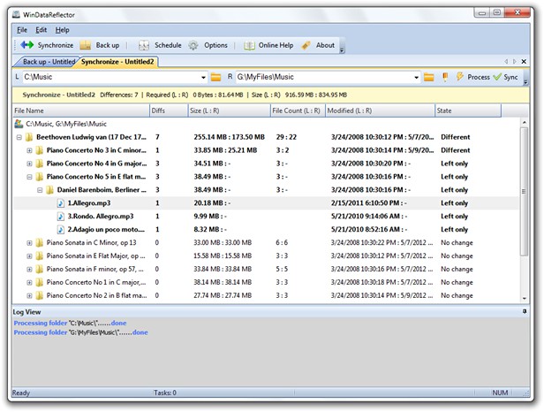Click the root computers icon beside C:\Music, G:\MyFiles\Music

[x=19, y=124]
